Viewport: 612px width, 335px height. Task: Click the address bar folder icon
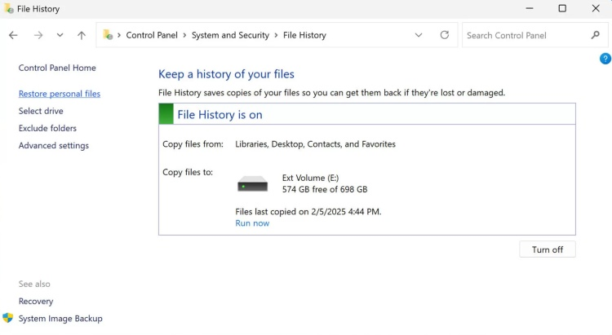pyautogui.click(x=108, y=35)
